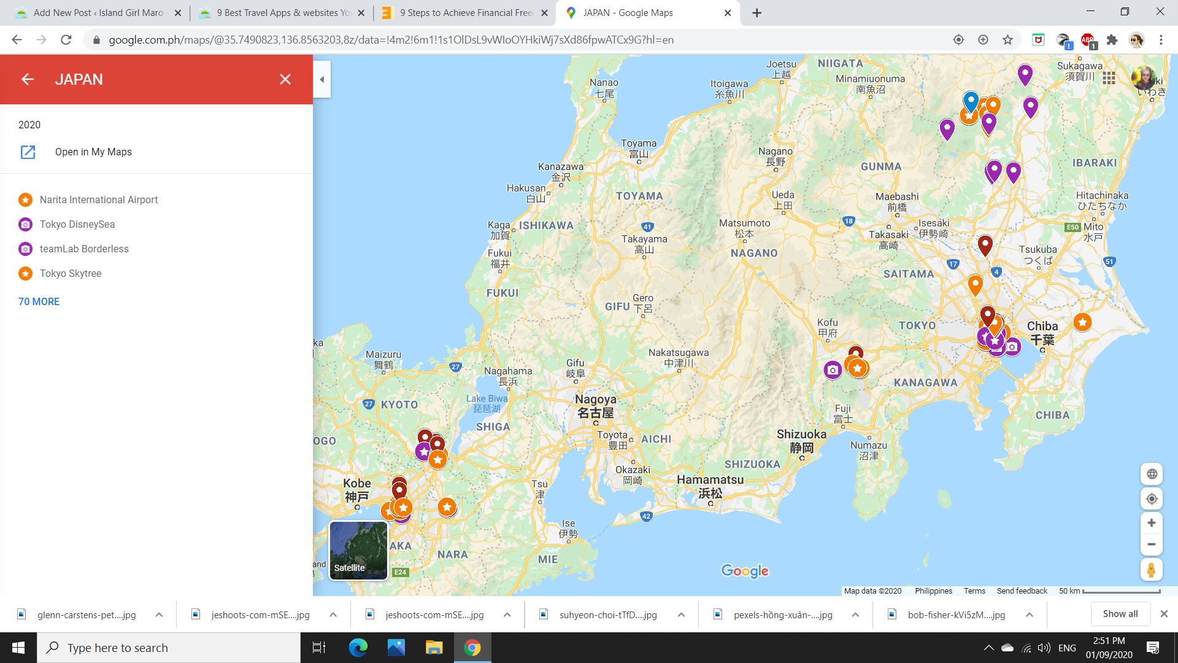Screen dimensions: 1178x663
Task: Select Narita International Airport in list
Action: point(99,200)
